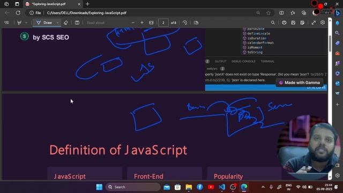343x193 pixels.
Task: Open File Explorer from the taskbar
Action: click(189, 187)
